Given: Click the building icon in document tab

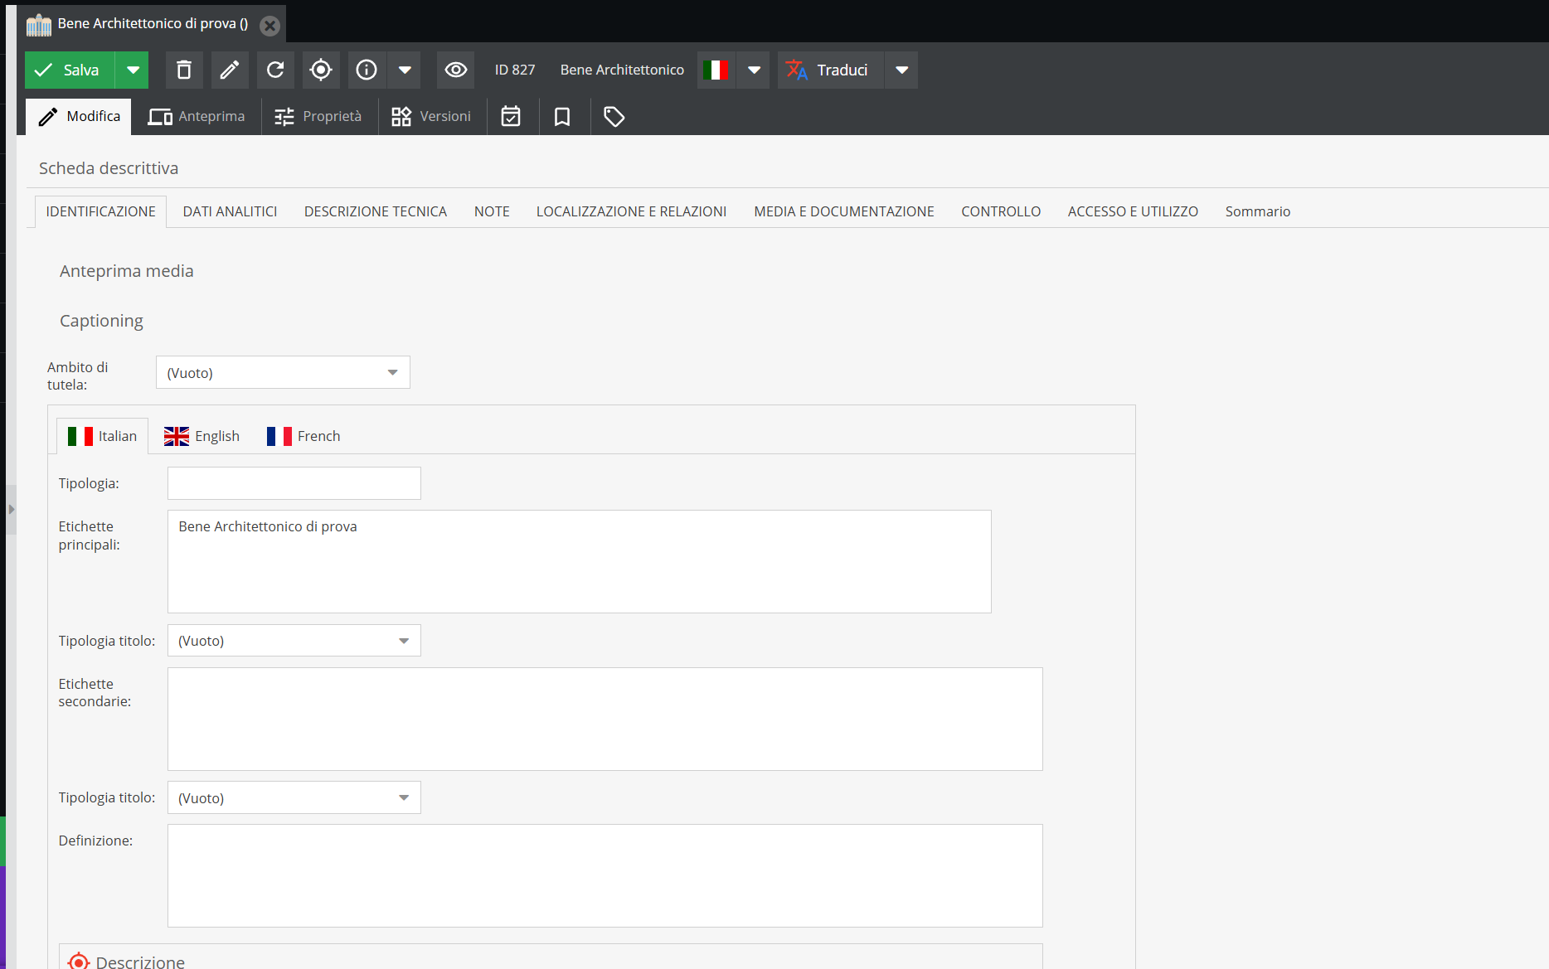Looking at the screenshot, I should (x=39, y=25).
